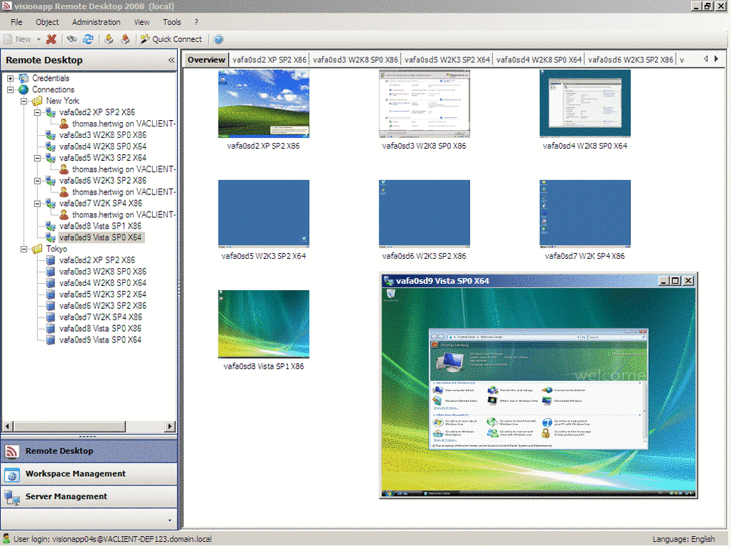The image size is (731, 549).
Task: Select the Connections globe icon in the tree
Action: [x=24, y=89]
